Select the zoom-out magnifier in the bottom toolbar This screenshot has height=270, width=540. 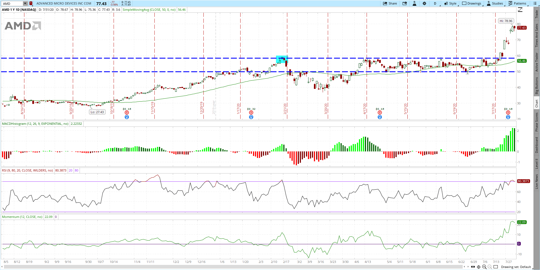coord(490,266)
